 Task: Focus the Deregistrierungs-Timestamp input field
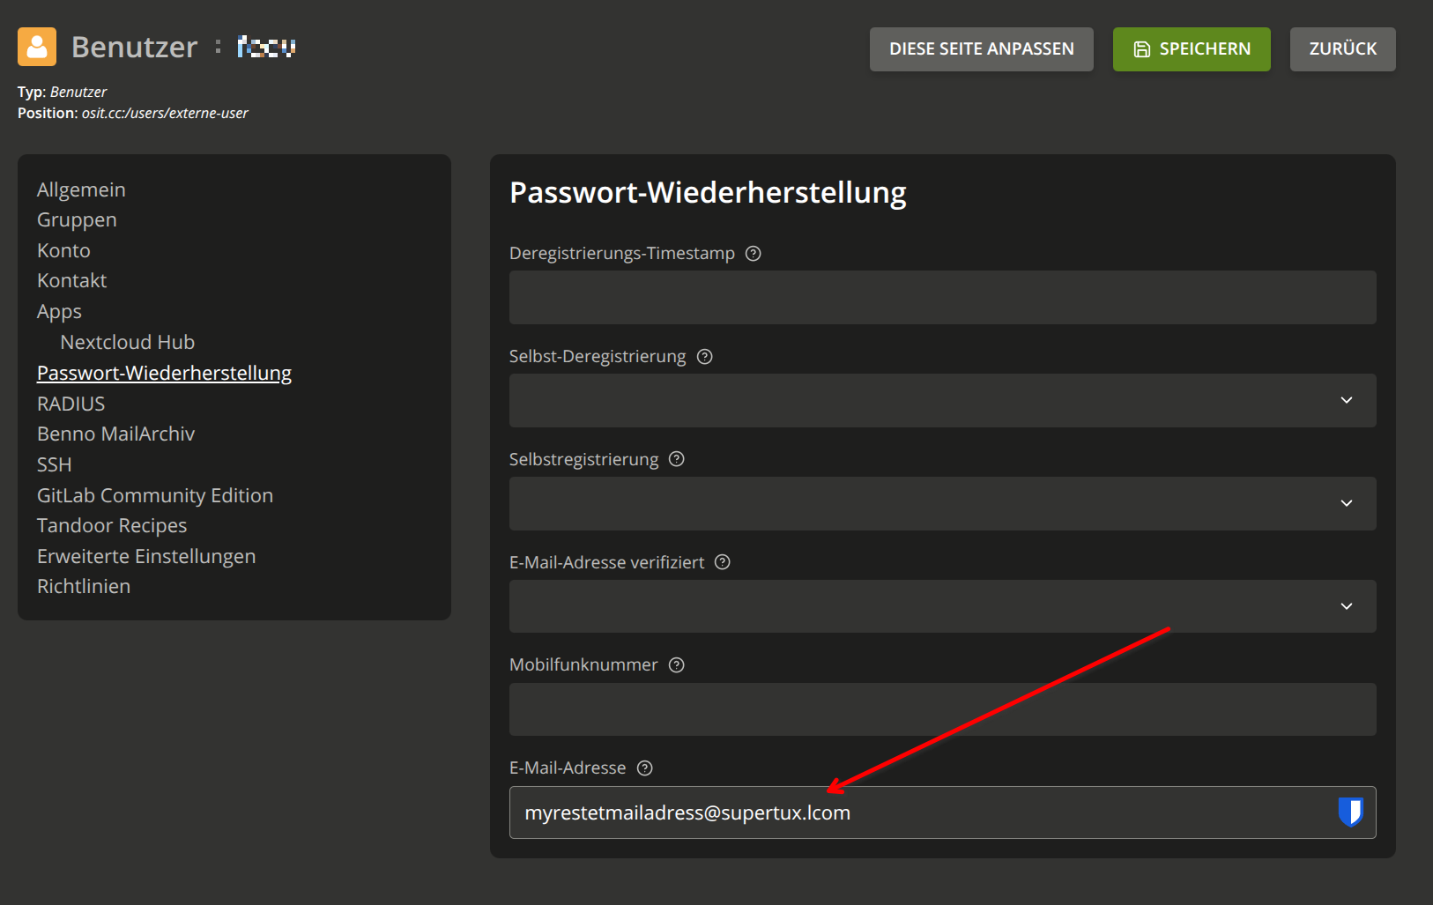coord(943,297)
